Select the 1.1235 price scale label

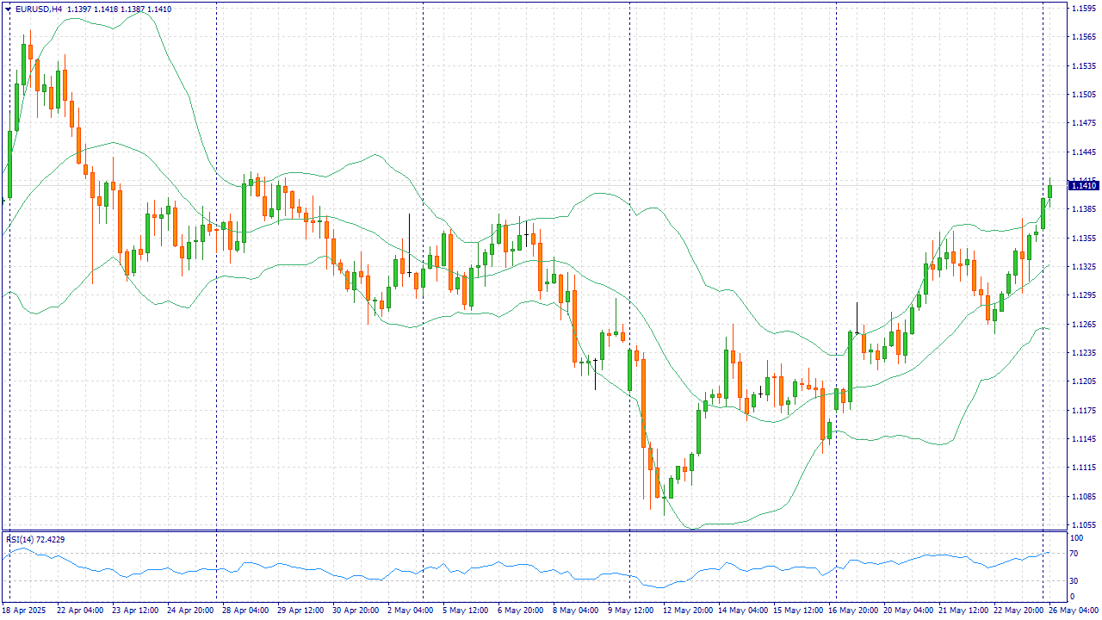pos(1083,353)
